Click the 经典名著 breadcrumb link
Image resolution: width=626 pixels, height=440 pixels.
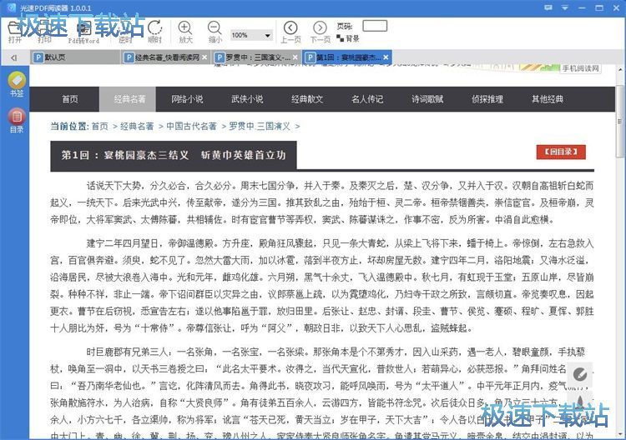pos(137,127)
